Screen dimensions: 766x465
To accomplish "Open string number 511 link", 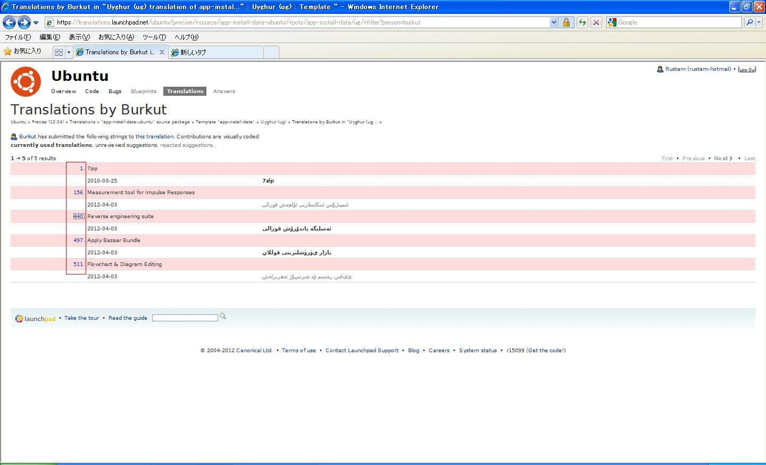I will click(78, 264).
